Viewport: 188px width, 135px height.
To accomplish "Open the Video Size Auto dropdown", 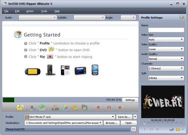I will (x=166, y=39).
